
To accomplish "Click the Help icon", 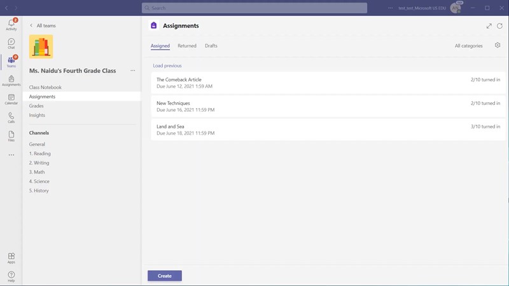I will 11,276.
